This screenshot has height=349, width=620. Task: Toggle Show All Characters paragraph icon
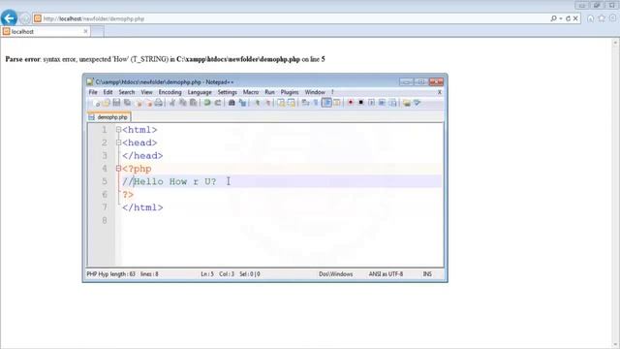(x=316, y=103)
